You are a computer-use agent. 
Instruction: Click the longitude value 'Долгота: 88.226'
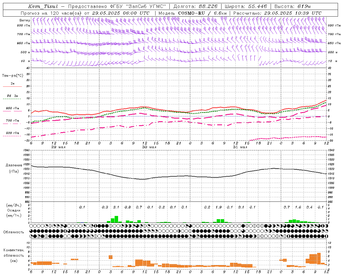pos(196,6)
